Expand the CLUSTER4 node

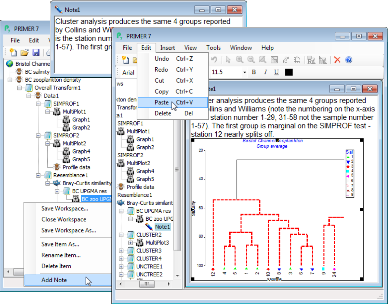(121, 259)
